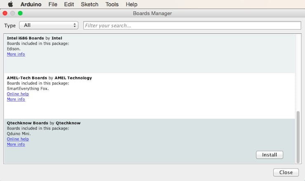Click the Boards Manager window title
The height and width of the screenshot is (181, 305).
coord(152,14)
